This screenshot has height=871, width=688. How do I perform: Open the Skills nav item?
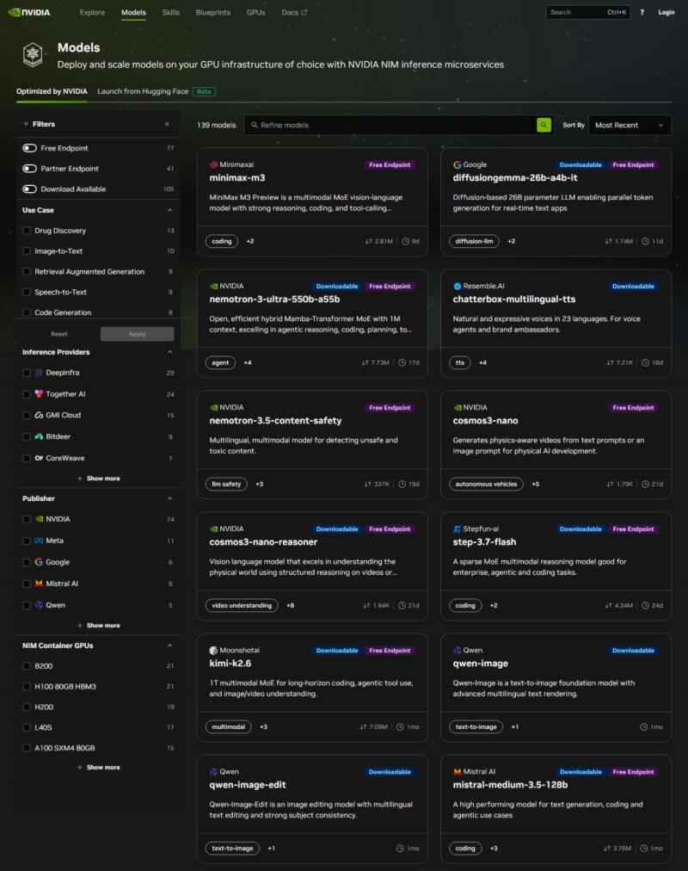point(170,12)
